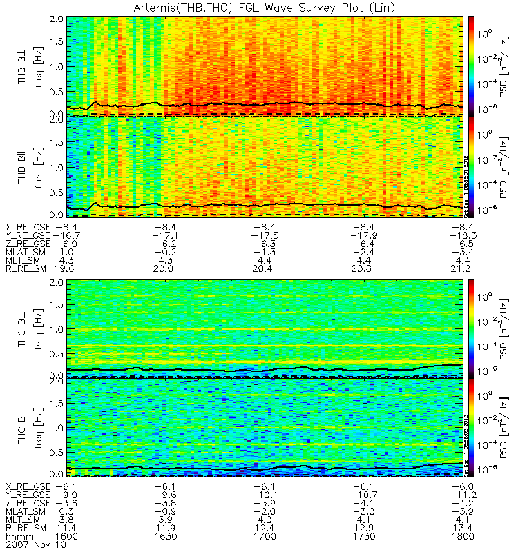Click the 1800 time tick label

click(x=463, y=537)
